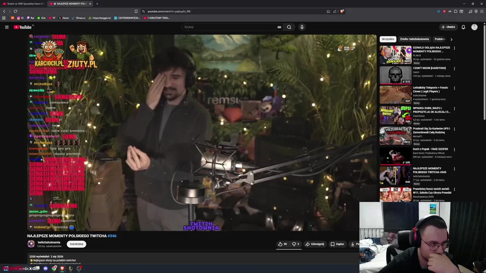Open the Filman.cc bookmark
The width and height of the screenshot is (486, 273).
(x=78, y=18)
